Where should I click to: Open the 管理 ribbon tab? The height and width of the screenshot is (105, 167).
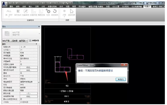(x=74, y=7)
